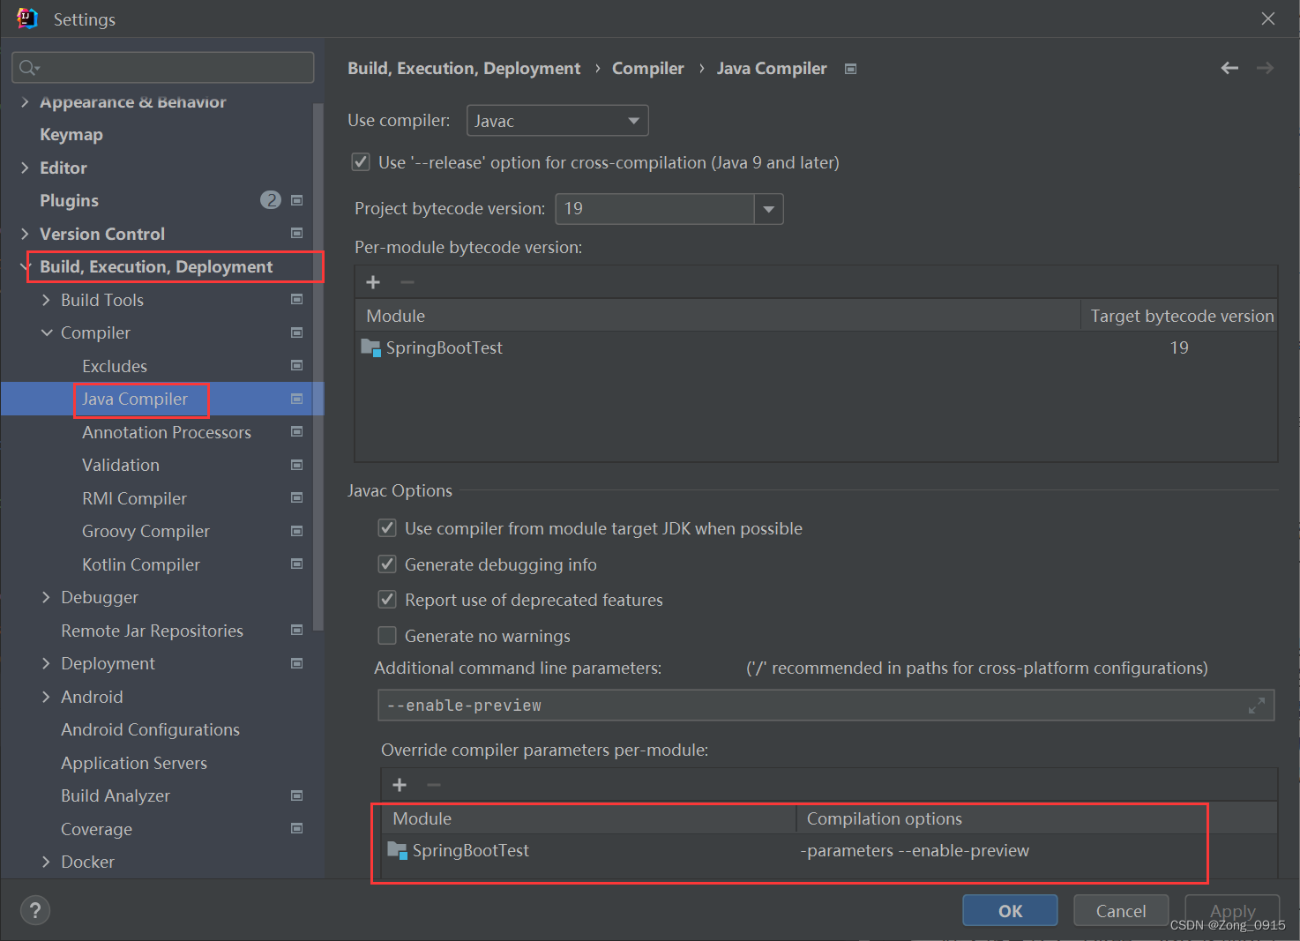This screenshot has width=1300, height=941.
Task: Add a per-module bytecode version entry
Action: tap(373, 282)
